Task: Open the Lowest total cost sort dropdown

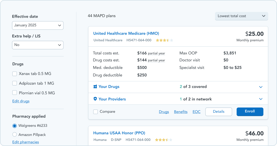Action: point(242,16)
